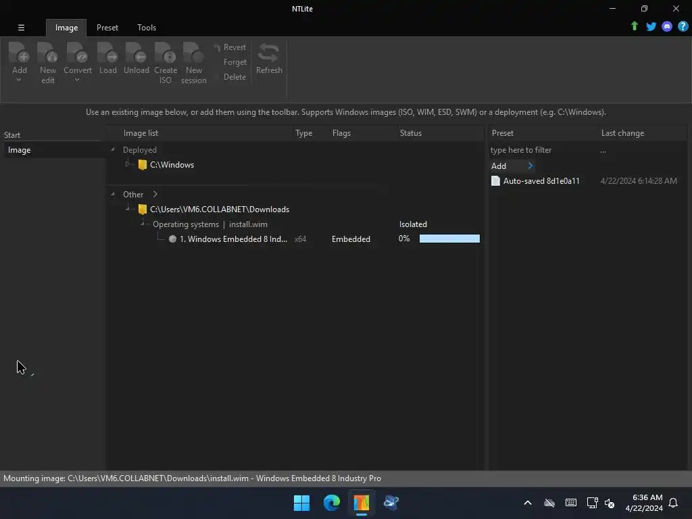Click the blue arrow next to Add
The height and width of the screenshot is (519, 692).
(530, 166)
